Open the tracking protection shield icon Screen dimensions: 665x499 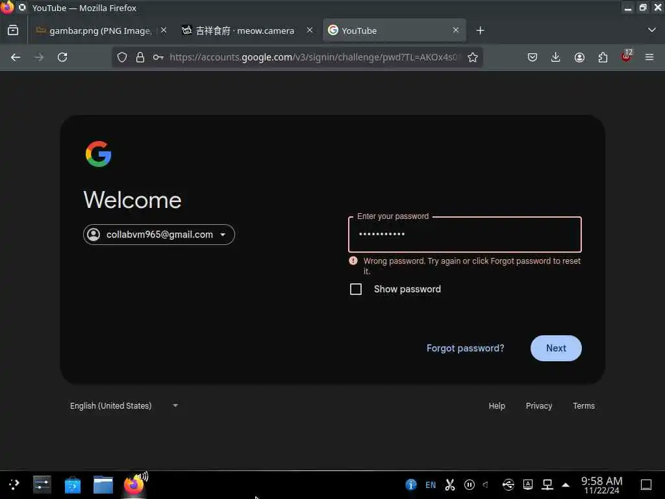point(122,57)
